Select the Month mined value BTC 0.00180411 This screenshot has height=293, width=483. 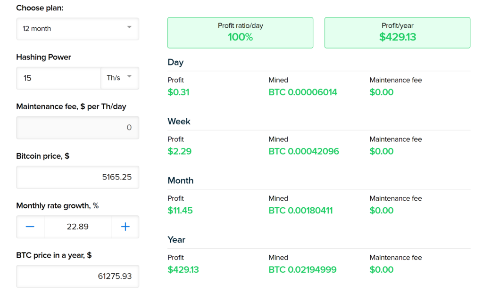click(x=300, y=211)
